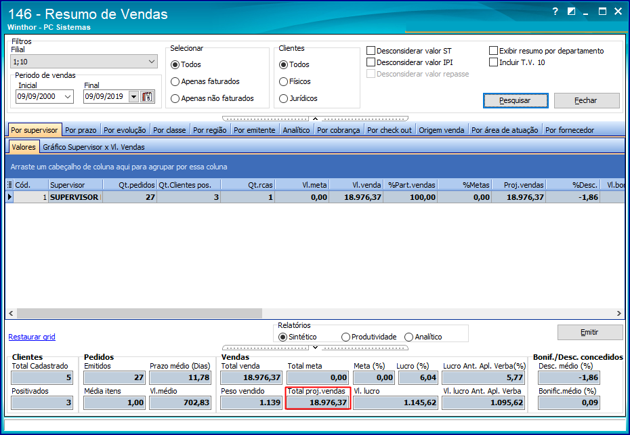The image size is (630, 435).
Task: Select the Valores subtab
Action: 24,147
